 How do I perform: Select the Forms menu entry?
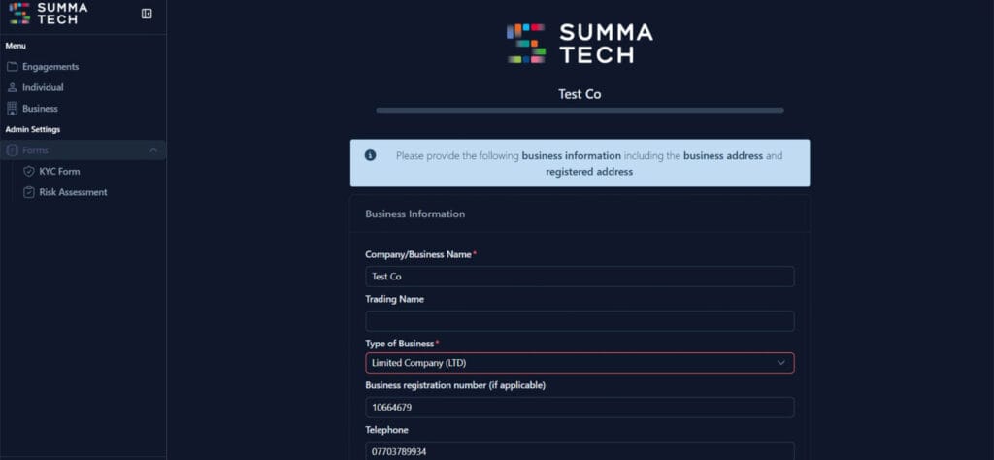35,150
